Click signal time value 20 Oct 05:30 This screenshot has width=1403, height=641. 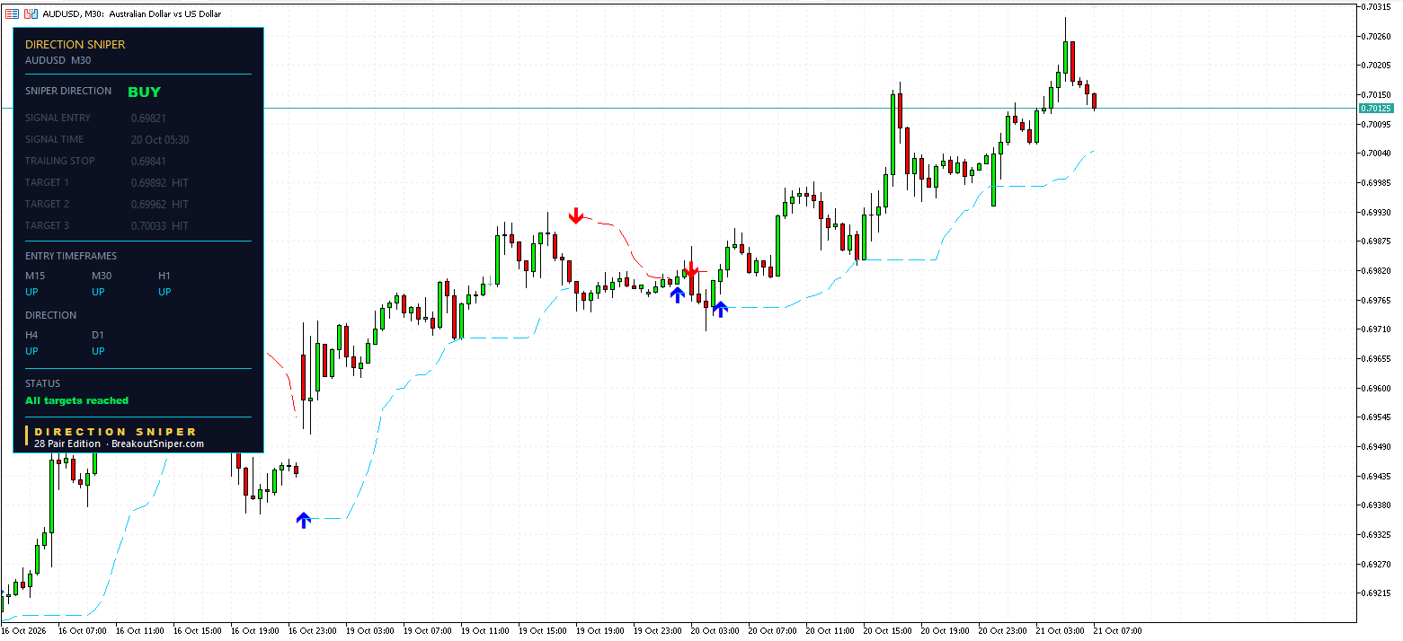tap(160, 139)
